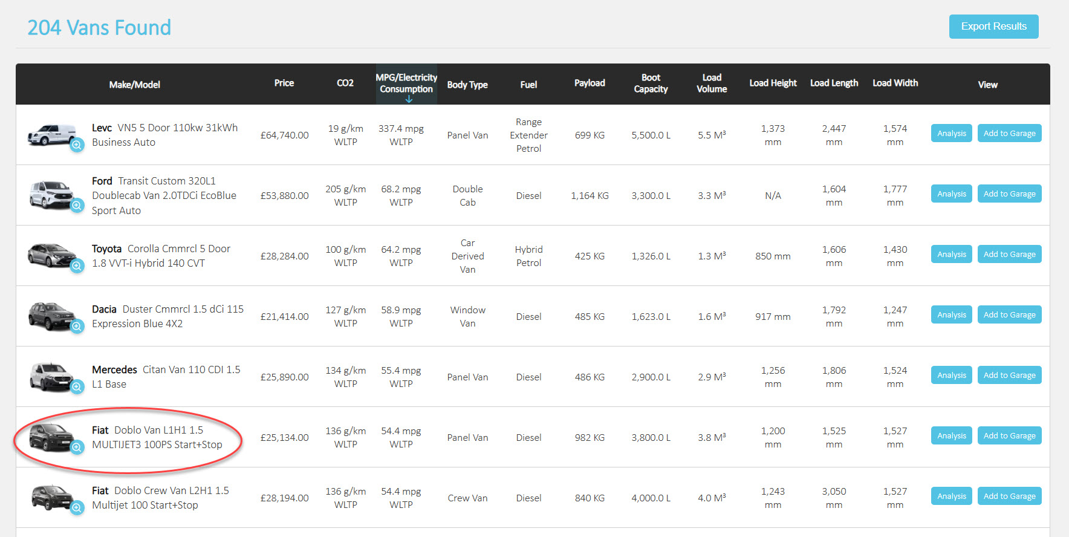Viewport: 1069px width, 537px height.
Task: Open Analysis for the Levc VN5
Action: pyautogui.click(x=952, y=133)
